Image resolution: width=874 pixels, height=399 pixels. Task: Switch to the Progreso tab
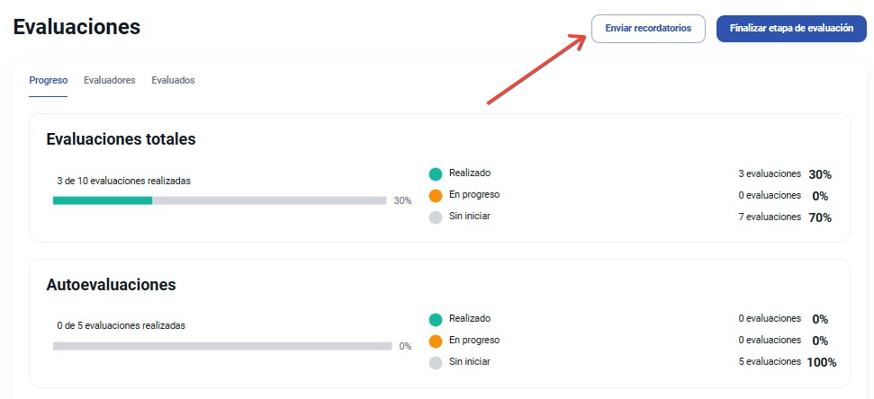48,81
